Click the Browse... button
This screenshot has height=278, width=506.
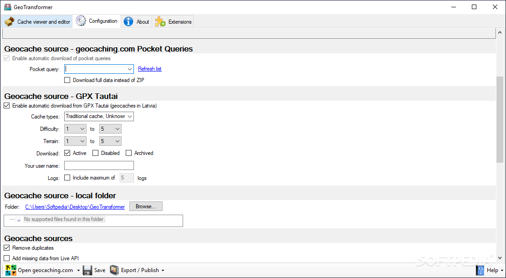coord(146,206)
